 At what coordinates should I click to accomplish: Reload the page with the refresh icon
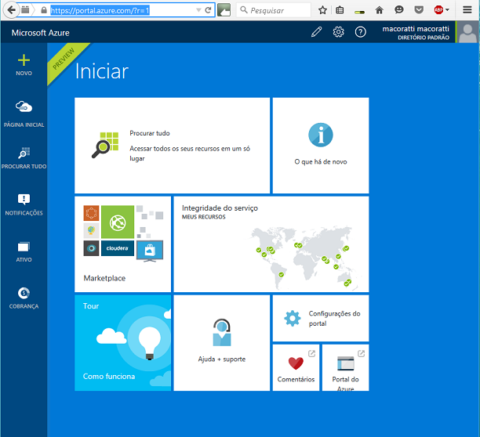click(208, 10)
